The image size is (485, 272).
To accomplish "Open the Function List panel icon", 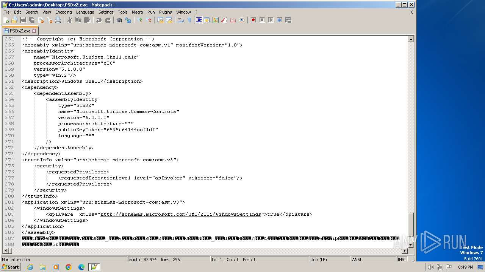I will (x=224, y=20).
